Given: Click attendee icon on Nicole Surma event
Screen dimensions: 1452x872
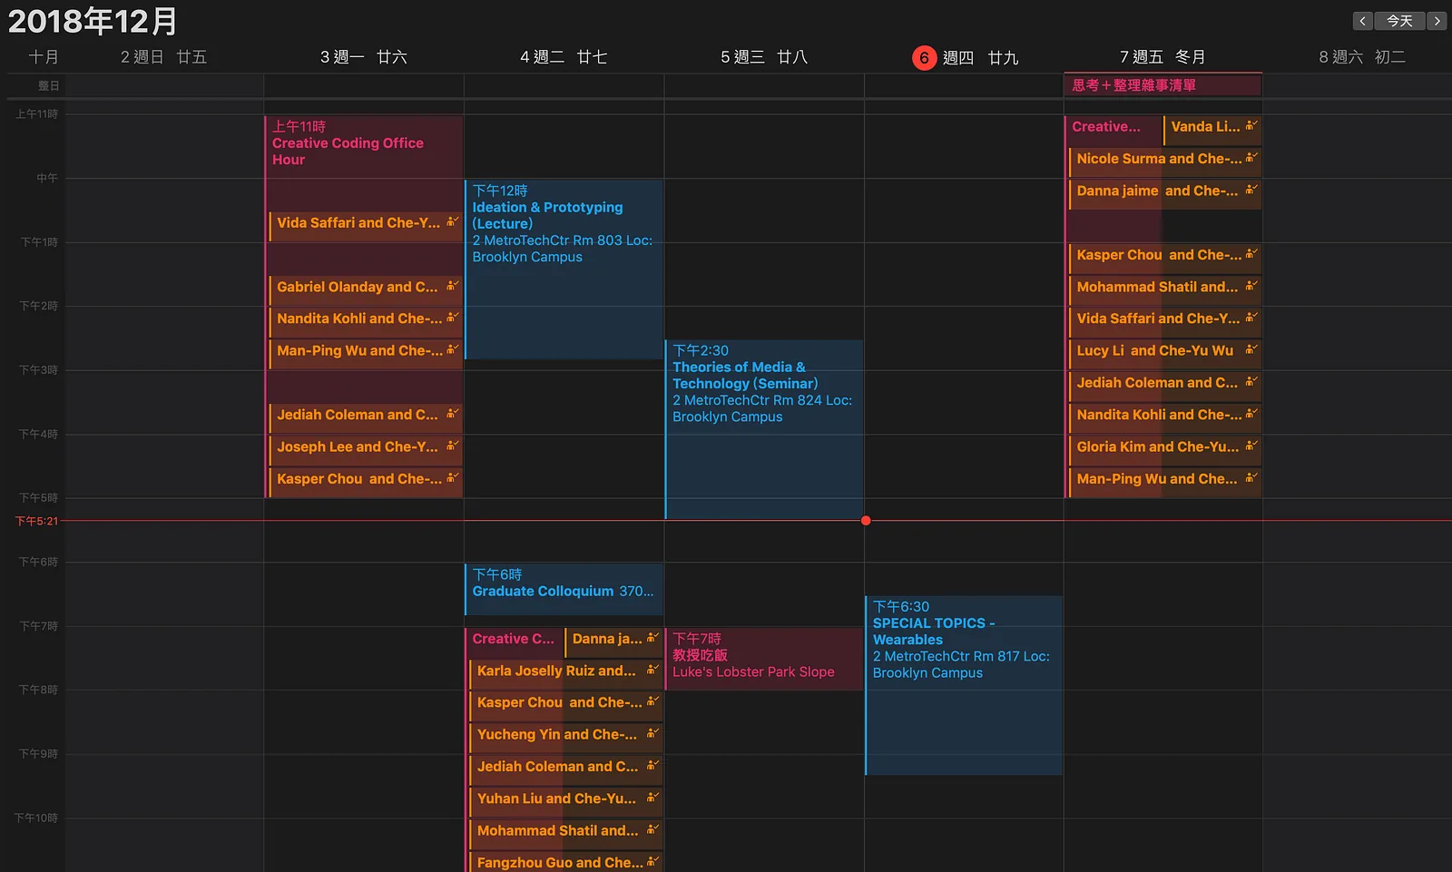Looking at the screenshot, I should [1251, 158].
